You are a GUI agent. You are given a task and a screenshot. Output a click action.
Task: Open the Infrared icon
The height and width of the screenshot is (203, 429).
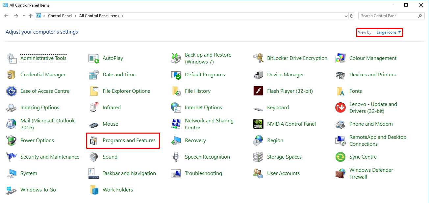(x=94, y=108)
